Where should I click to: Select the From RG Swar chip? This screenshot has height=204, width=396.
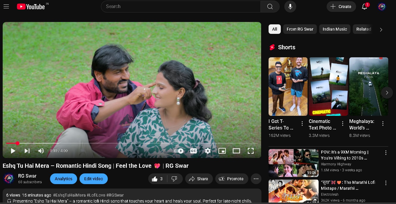300,29
